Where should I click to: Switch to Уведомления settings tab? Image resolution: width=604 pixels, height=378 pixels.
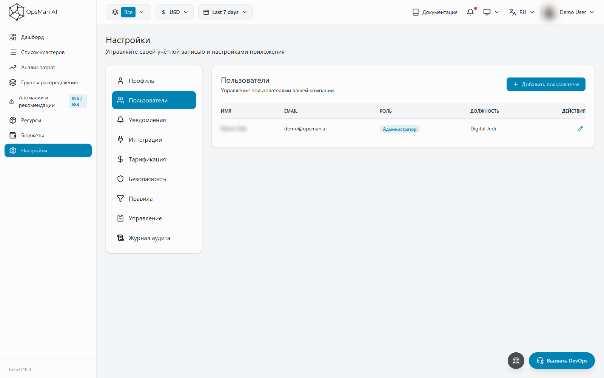(154, 120)
